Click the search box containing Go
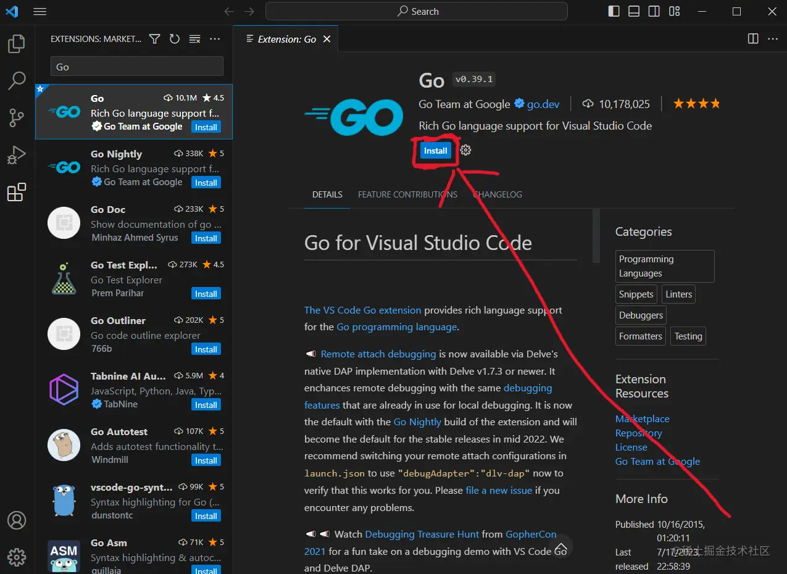Image resolution: width=787 pixels, height=574 pixels. 136,67
